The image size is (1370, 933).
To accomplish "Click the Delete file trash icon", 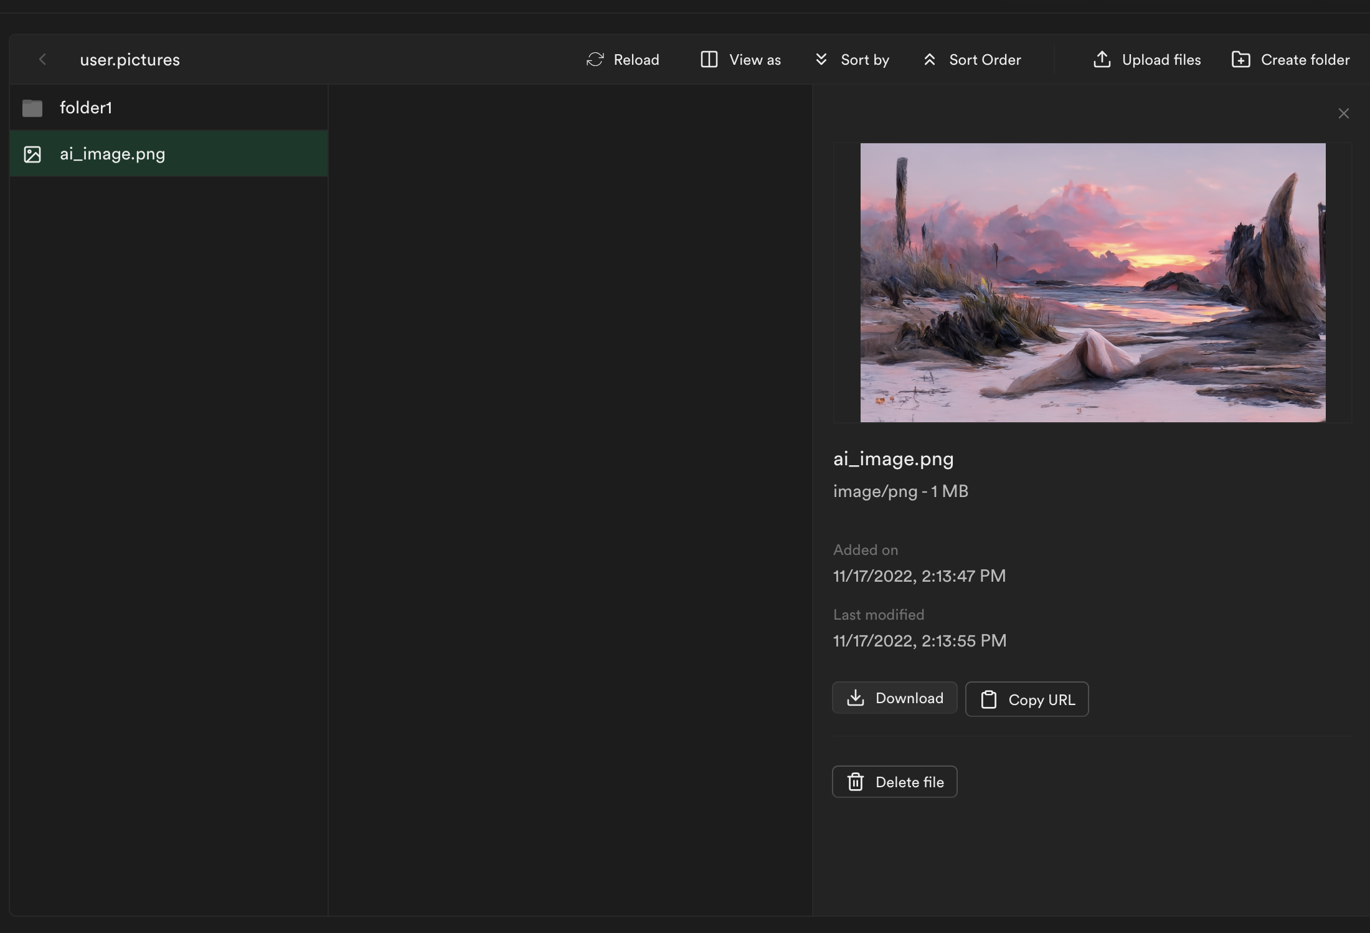I will tap(856, 782).
